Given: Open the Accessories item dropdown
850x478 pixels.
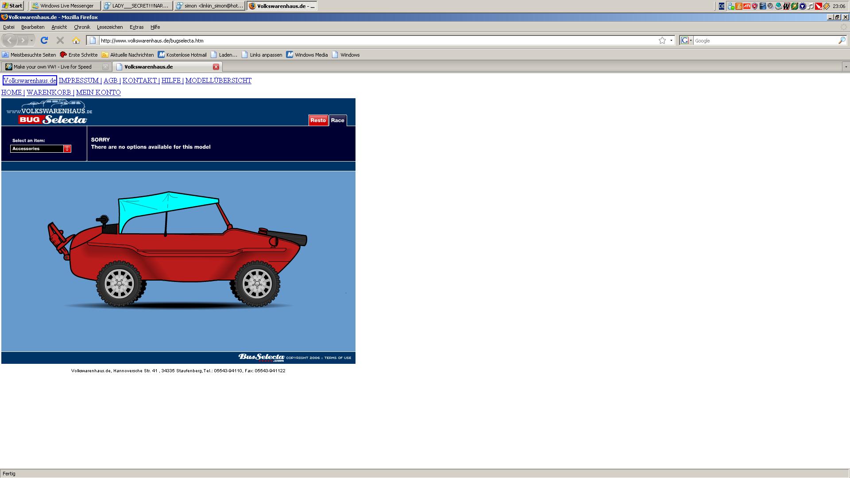Looking at the screenshot, I should (x=67, y=149).
